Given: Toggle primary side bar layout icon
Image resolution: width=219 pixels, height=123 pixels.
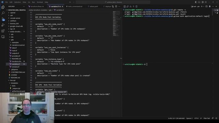Looking at the screenshot, I should [196, 2].
